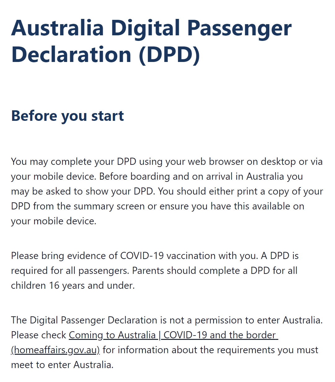
Task: Click the short line 'your mobile device.'
Action: pos(54,221)
